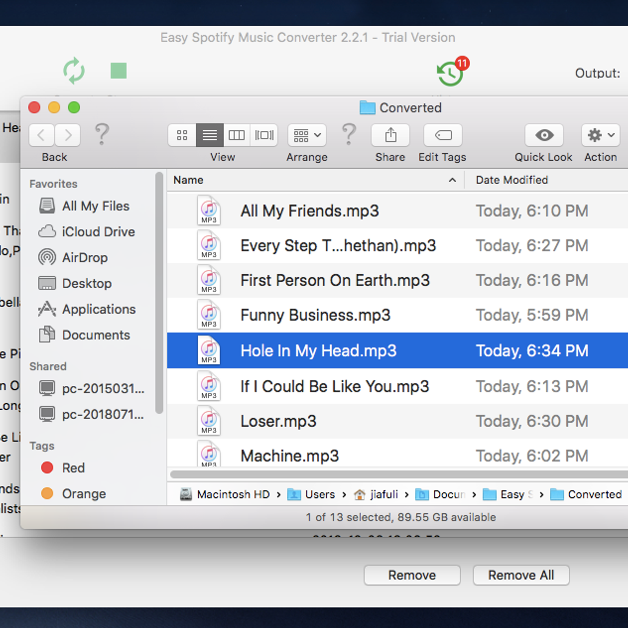Click the Remove All button
This screenshot has width=628, height=628.
pos(521,575)
